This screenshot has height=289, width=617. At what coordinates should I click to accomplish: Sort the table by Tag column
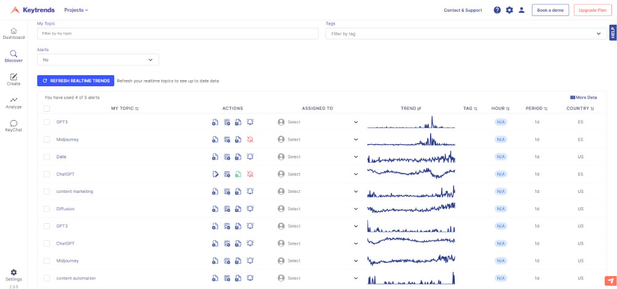click(470, 108)
